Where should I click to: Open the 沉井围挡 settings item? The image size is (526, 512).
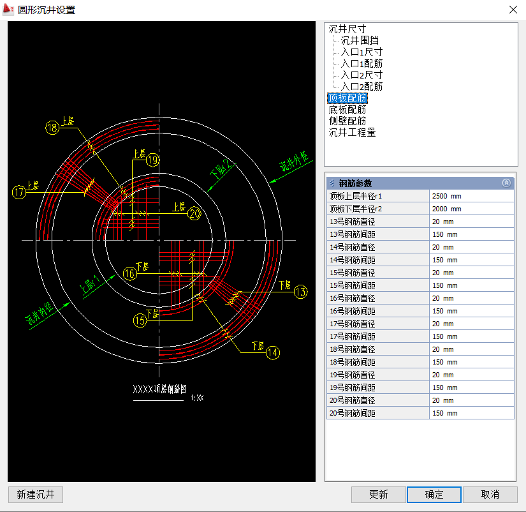coord(360,40)
